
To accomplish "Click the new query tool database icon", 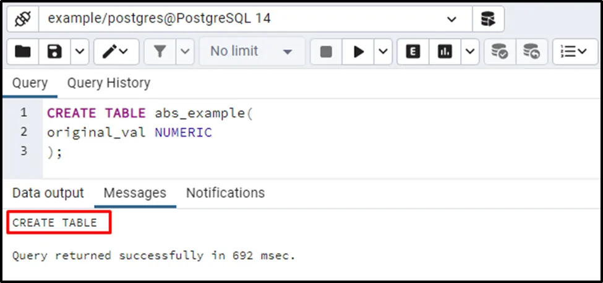I will pyautogui.click(x=488, y=19).
